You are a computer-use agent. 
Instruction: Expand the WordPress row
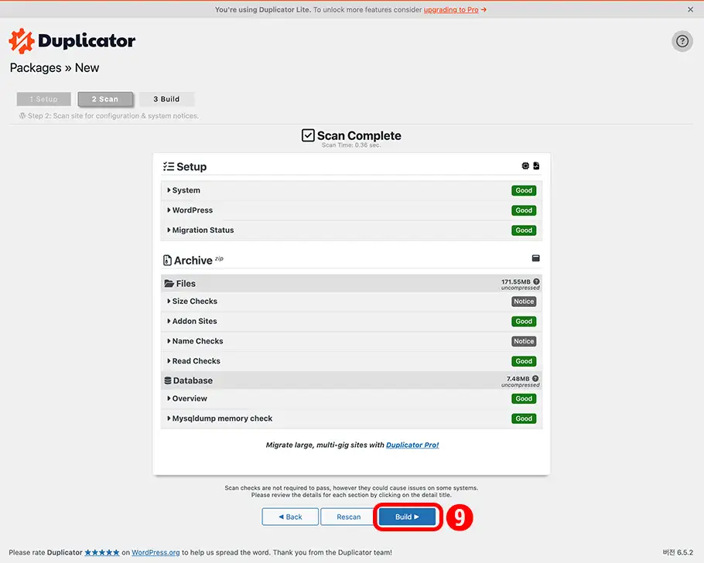[351, 210]
